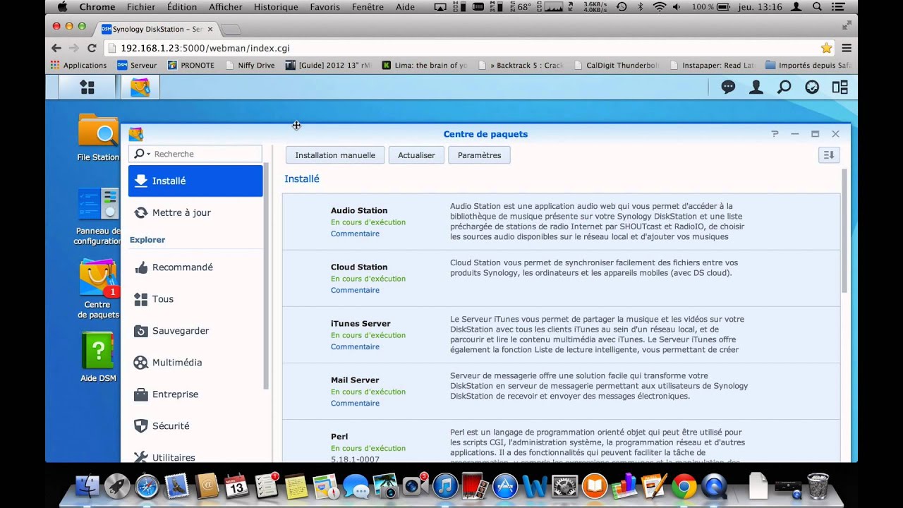Open Commentaire link under Cloud Station

[355, 290]
